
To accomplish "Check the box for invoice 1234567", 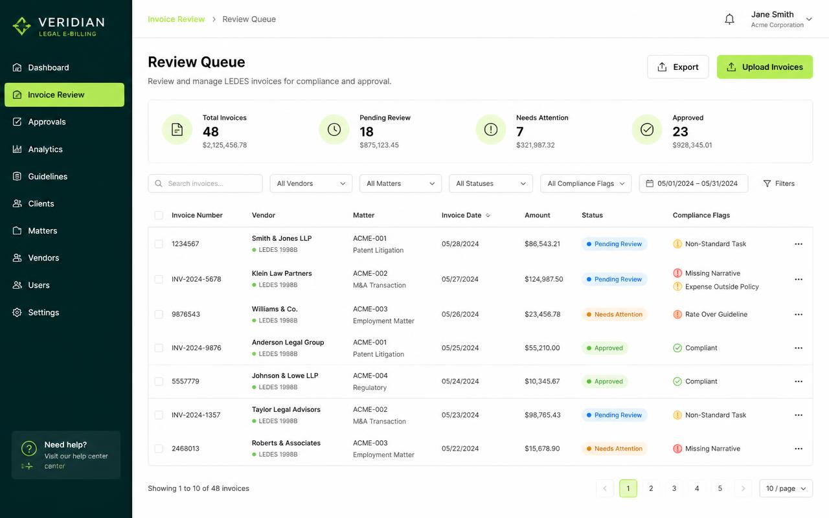I will pyautogui.click(x=159, y=244).
